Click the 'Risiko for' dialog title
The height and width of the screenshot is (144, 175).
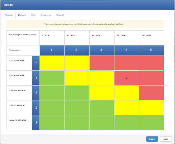(x=8, y=5)
